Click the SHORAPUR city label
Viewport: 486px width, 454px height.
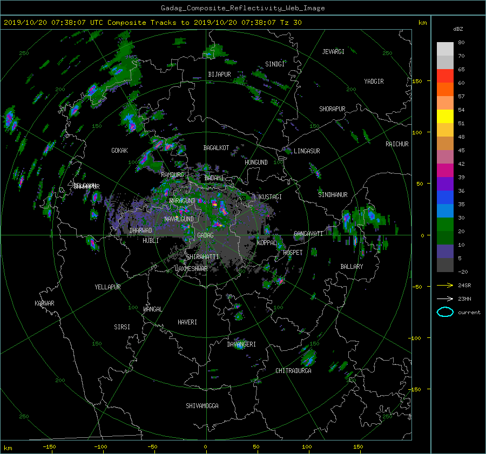pyautogui.click(x=332, y=109)
